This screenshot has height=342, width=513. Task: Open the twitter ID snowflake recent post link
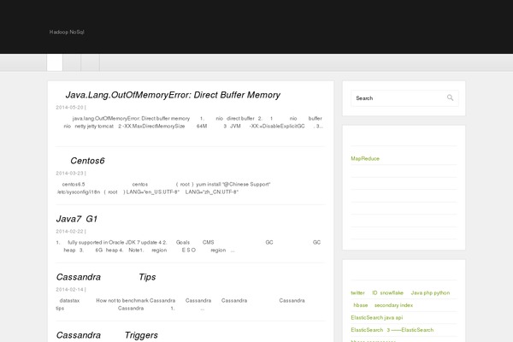[400, 293]
